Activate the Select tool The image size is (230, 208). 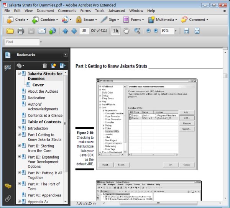coord(116,31)
